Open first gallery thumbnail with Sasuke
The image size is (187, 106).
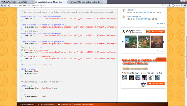[131, 42]
